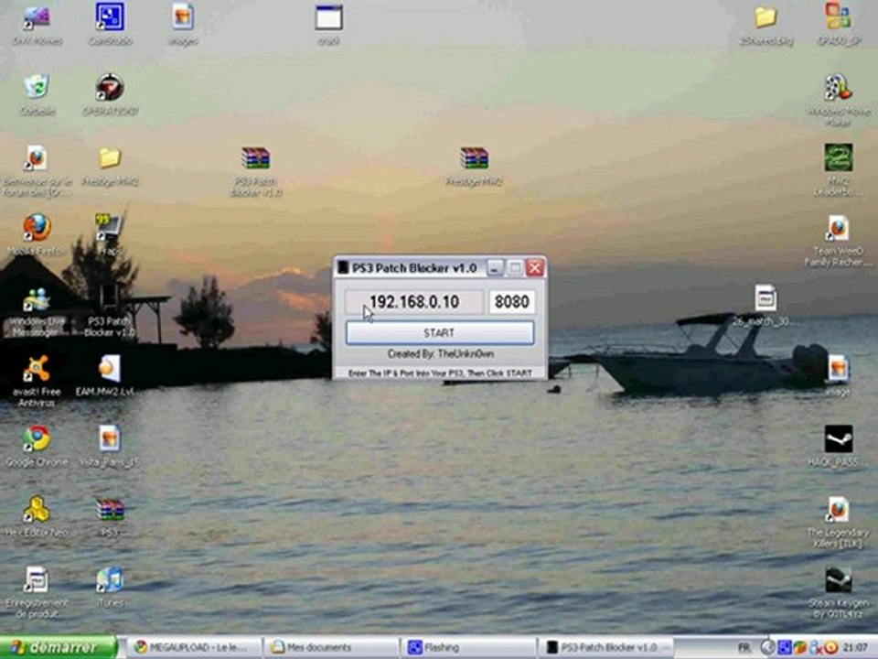Select the Windows Movie Maker desktop shortcut

point(839,100)
